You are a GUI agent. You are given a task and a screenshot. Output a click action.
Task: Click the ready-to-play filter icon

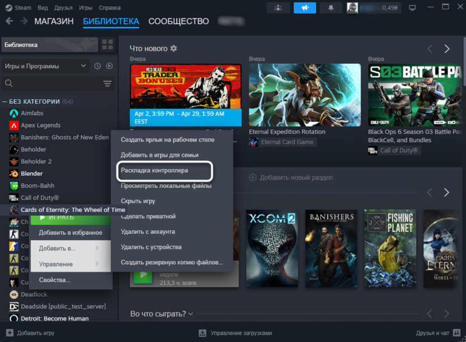tap(109, 66)
